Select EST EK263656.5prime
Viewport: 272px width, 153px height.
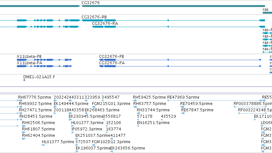128,148
